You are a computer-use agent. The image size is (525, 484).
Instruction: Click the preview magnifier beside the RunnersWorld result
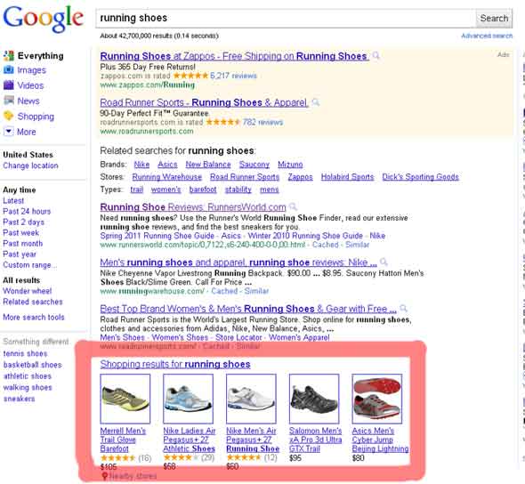[x=293, y=206]
